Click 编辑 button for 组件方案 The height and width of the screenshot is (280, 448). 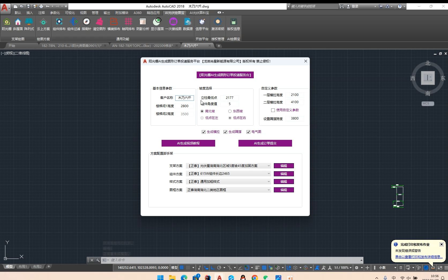(x=284, y=174)
